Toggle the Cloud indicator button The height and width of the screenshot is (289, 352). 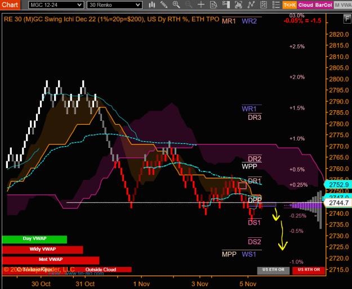click(x=305, y=5)
